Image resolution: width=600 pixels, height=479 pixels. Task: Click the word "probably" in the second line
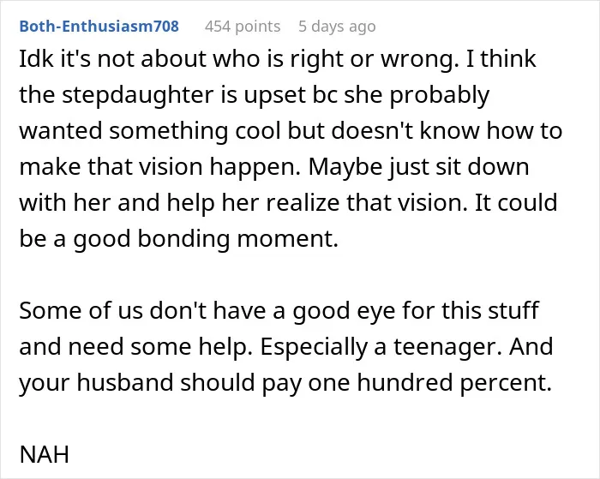point(440,96)
